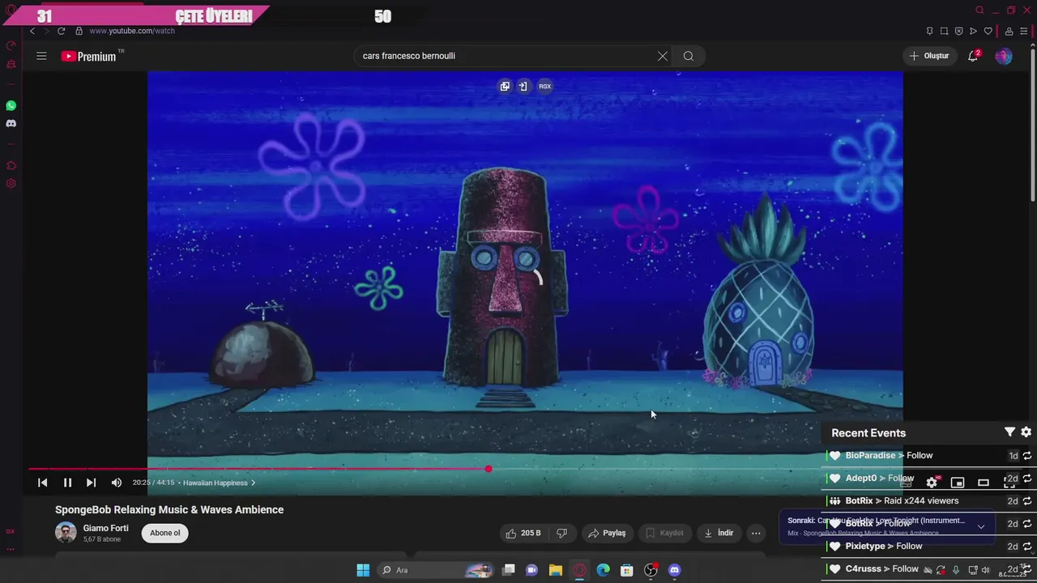Open File Explorer from taskbar
Screen dimensions: 1037x583
point(556,570)
